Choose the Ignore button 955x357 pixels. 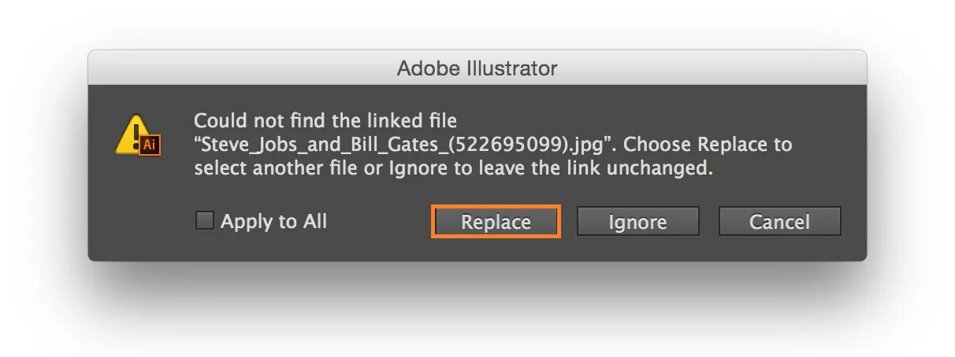point(637,222)
